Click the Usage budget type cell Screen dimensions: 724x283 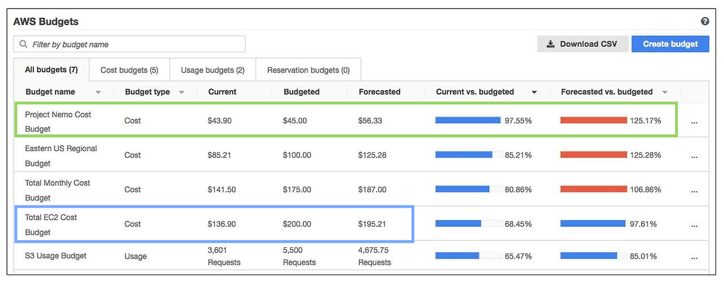(135, 256)
